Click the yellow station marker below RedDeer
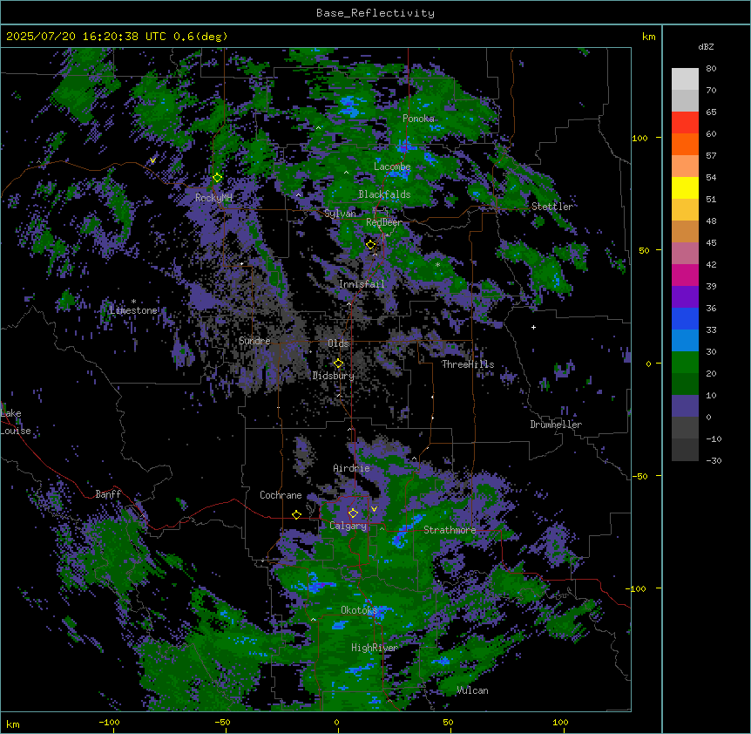The height and width of the screenshot is (734, 751). tap(370, 245)
